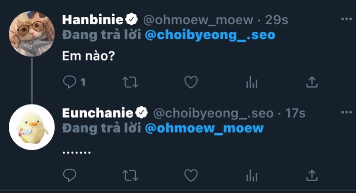The width and height of the screenshot is (356, 193).
Task: Open Eunchanie's duck profile picture
Action: click(32, 127)
